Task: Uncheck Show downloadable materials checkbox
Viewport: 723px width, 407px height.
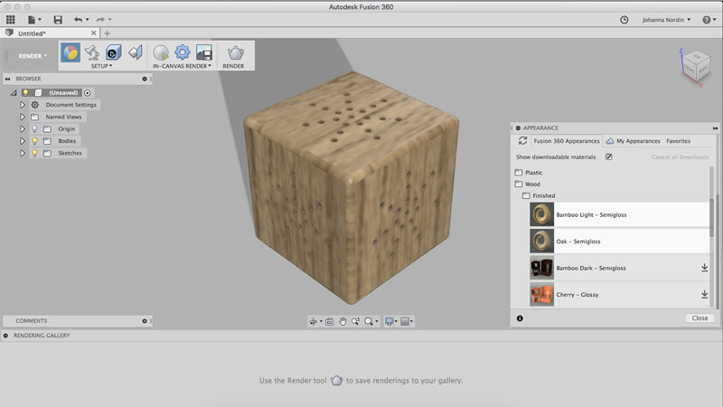Action: click(x=608, y=156)
